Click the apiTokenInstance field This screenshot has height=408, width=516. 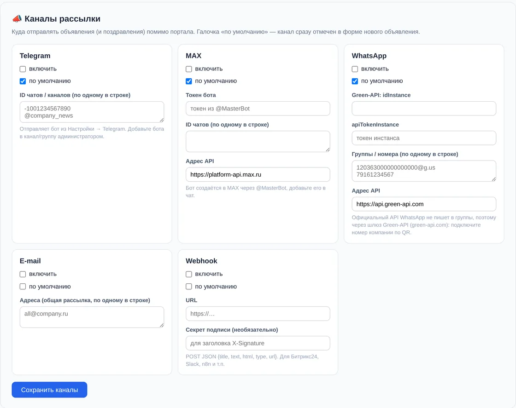424,138
